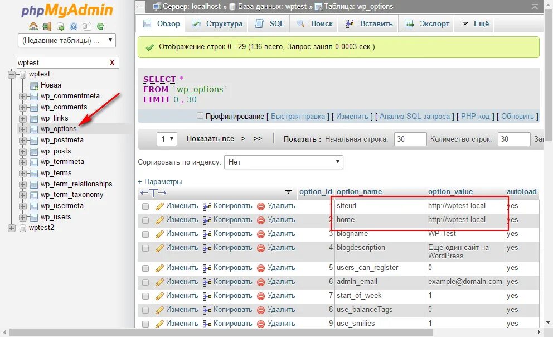The width and height of the screenshot is (553, 337).
Task: Open the Сортировать по индексу dropdown
Action: click(x=284, y=162)
